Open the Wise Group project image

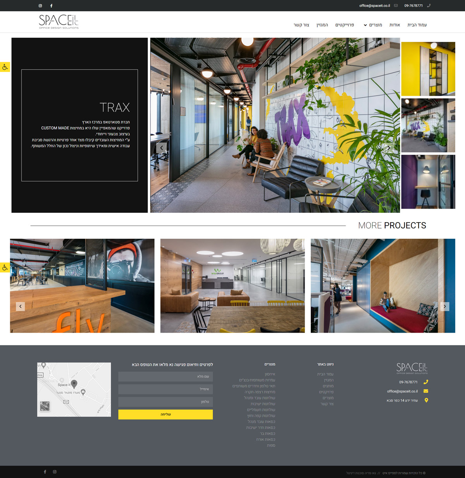pyautogui.click(x=232, y=286)
